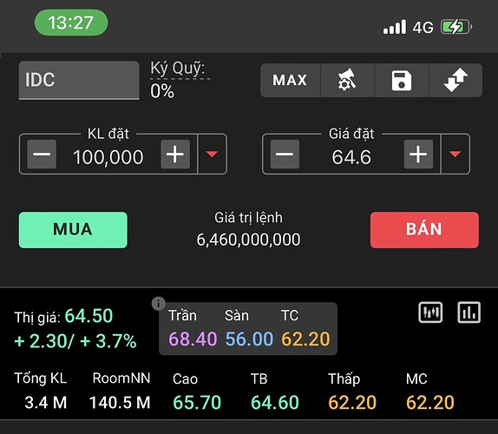Tap the Ký Quỹ margin label
Viewport: 498px width, 434px height.
pyautogui.click(x=178, y=69)
